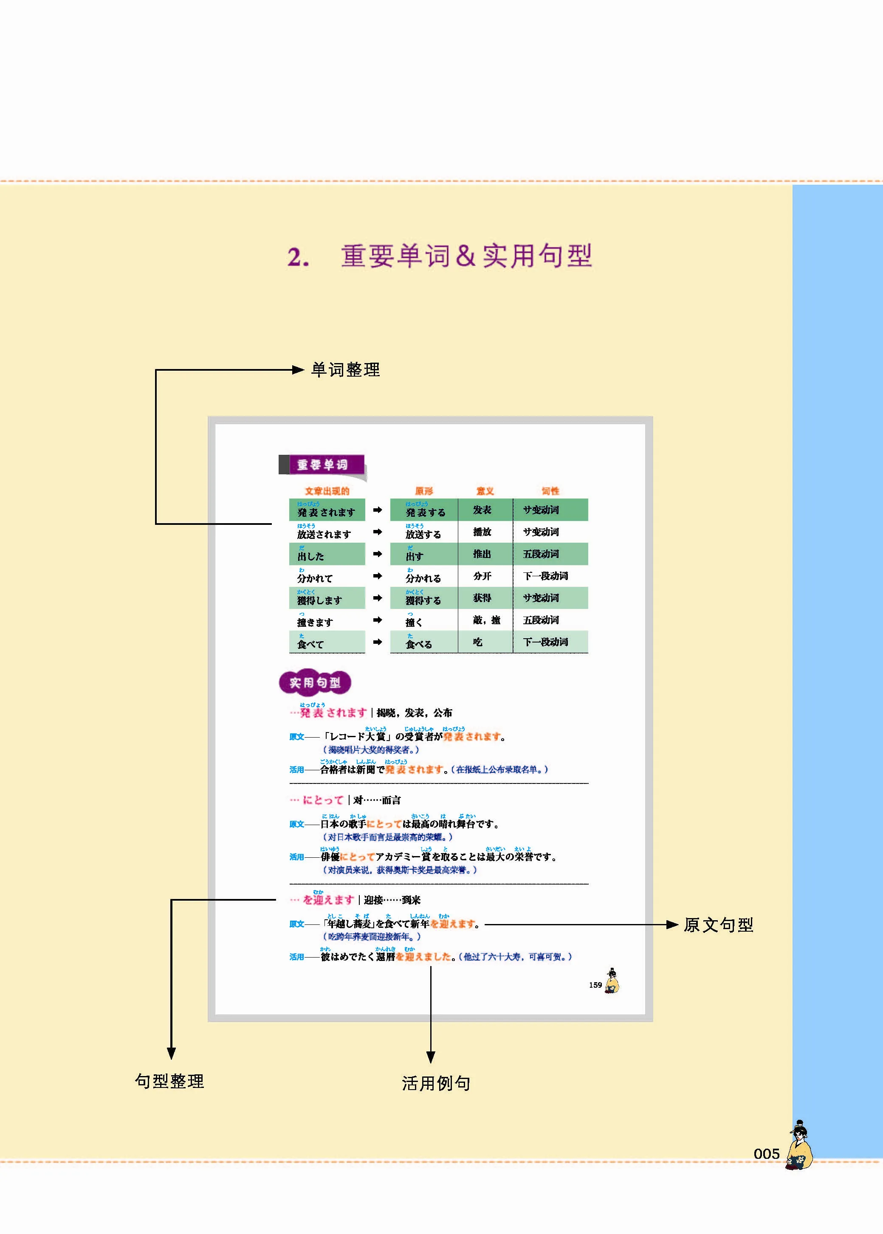Click the heading 重要单词＆实用句型

click(466, 256)
